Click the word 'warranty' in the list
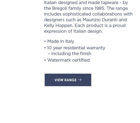Viewport: 140px width, 123px height. click(96, 48)
